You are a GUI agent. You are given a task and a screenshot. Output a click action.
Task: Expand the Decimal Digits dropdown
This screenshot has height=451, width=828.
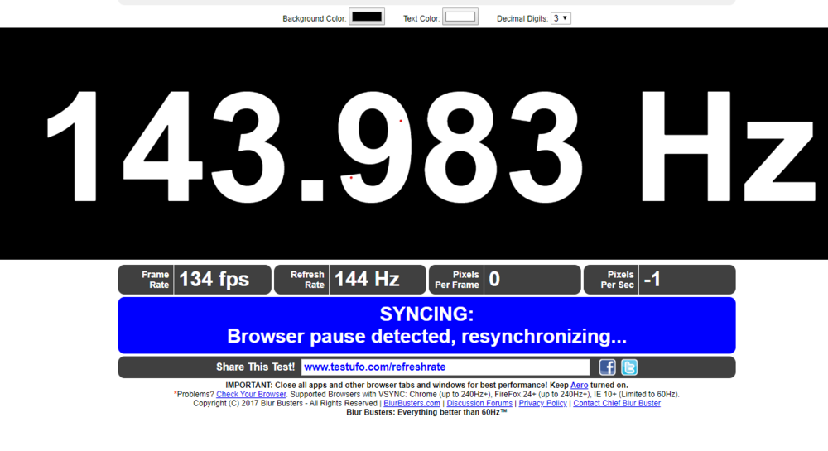[x=561, y=17]
